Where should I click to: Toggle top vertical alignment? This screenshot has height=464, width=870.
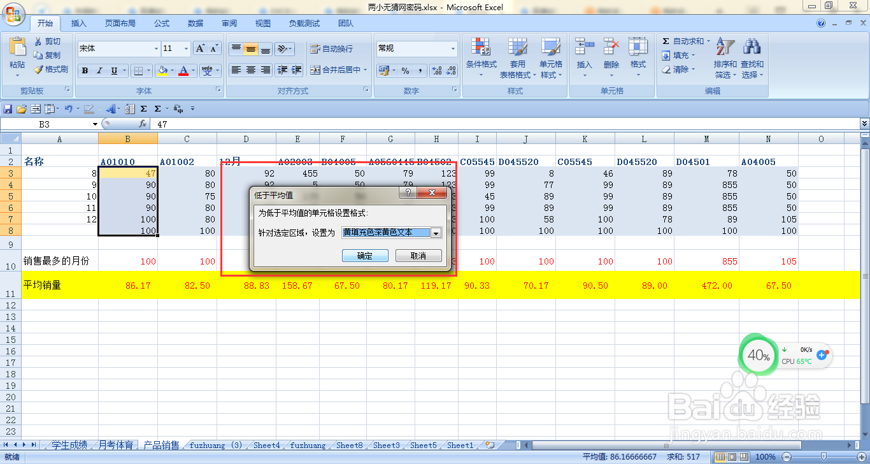coord(236,48)
